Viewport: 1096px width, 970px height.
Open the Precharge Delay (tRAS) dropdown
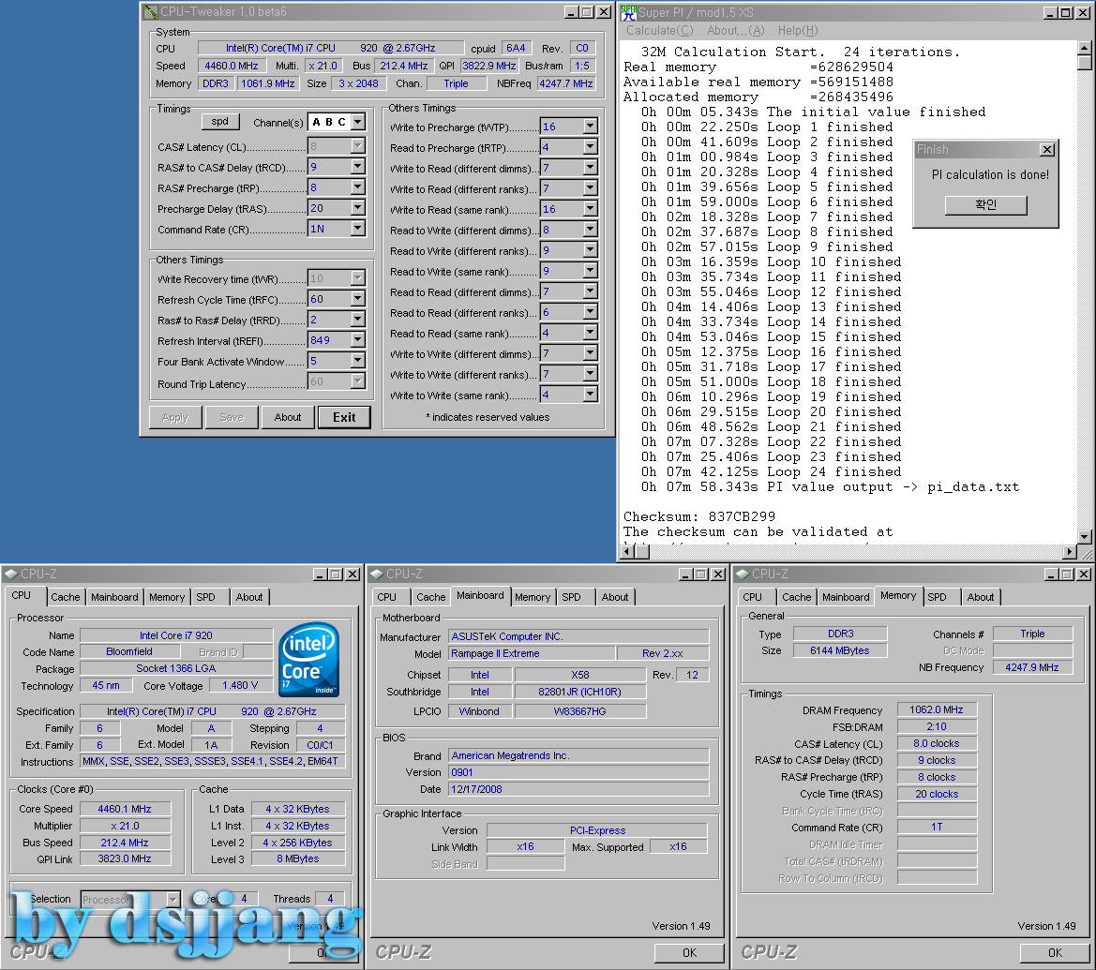358,207
